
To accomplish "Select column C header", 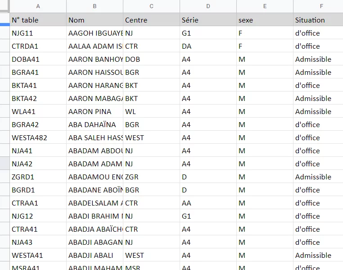I will click(151, 6).
